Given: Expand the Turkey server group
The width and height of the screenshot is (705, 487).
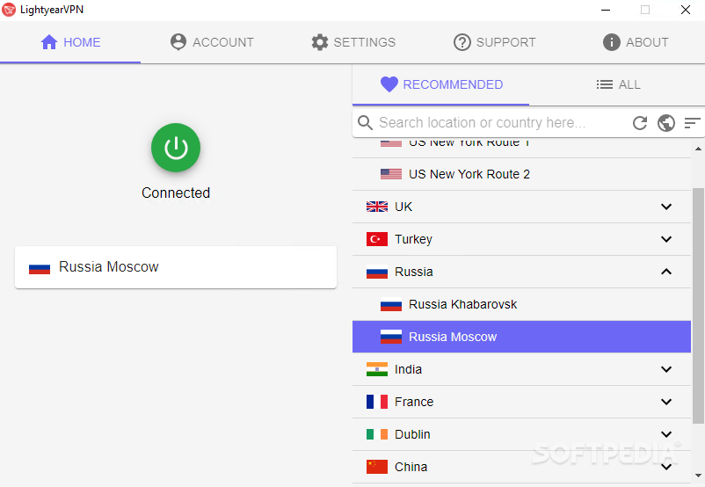Looking at the screenshot, I should pos(521,239).
